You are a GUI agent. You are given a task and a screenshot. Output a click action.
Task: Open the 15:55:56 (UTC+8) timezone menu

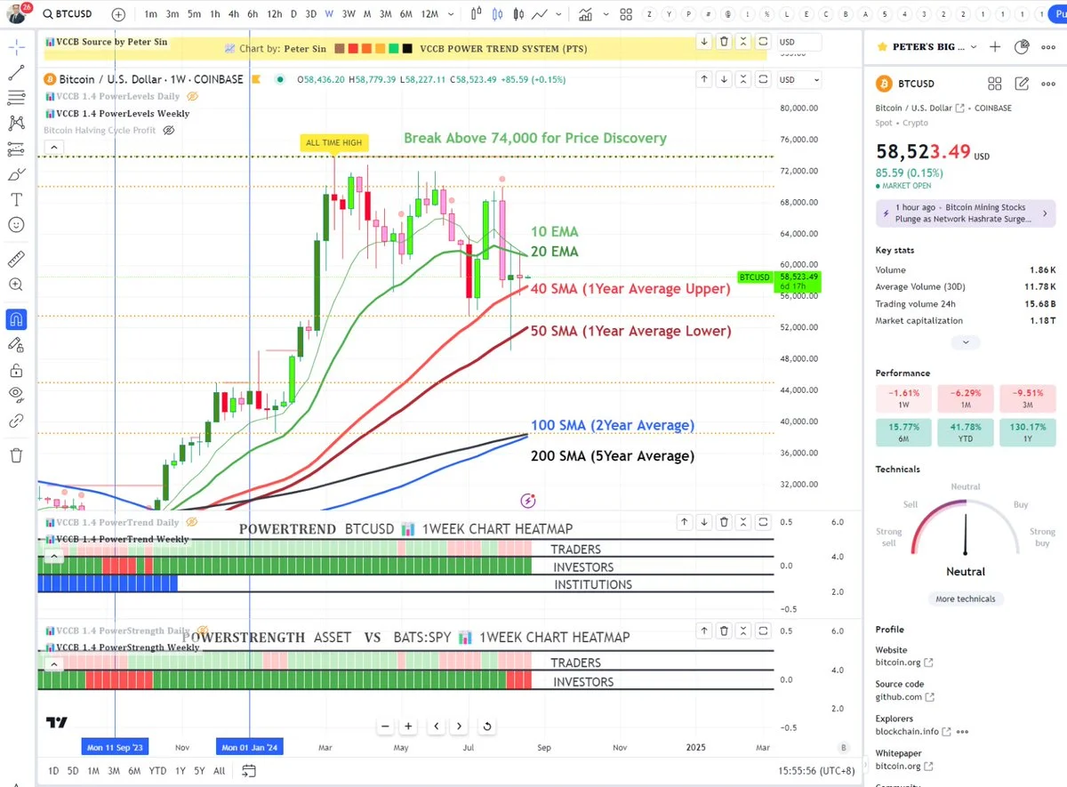(815, 771)
